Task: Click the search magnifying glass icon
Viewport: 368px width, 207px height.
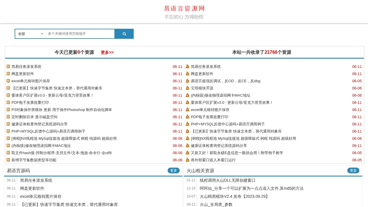Action: [124, 34]
